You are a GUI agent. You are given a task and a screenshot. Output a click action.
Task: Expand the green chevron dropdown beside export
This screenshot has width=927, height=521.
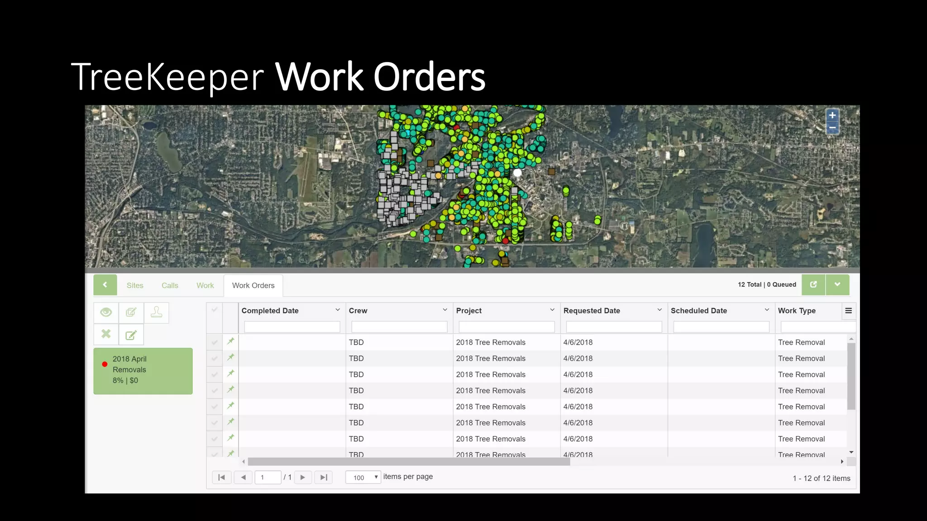837,284
